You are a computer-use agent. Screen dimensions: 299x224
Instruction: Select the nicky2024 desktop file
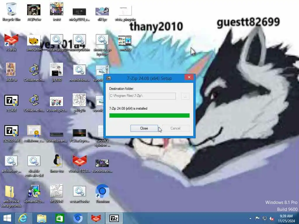pyautogui.click(x=79, y=14)
